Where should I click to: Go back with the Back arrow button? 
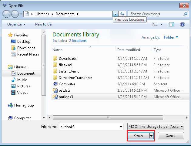coord(6,14)
